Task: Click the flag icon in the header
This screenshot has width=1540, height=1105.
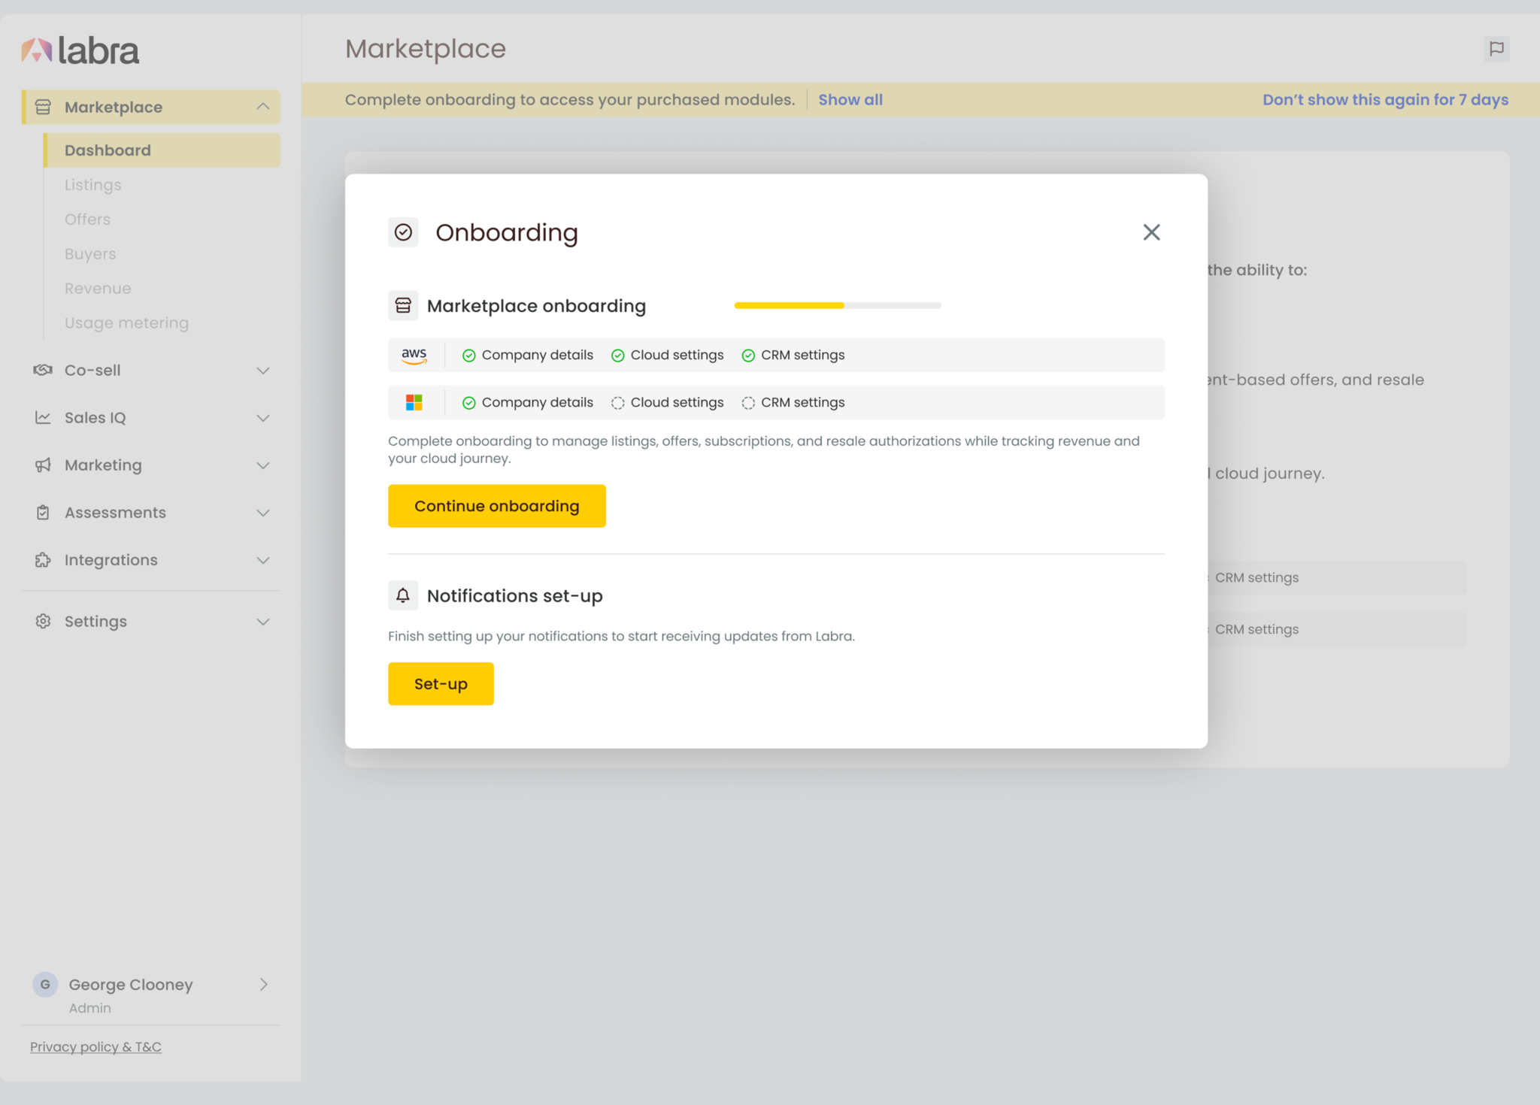Action: [1496, 49]
